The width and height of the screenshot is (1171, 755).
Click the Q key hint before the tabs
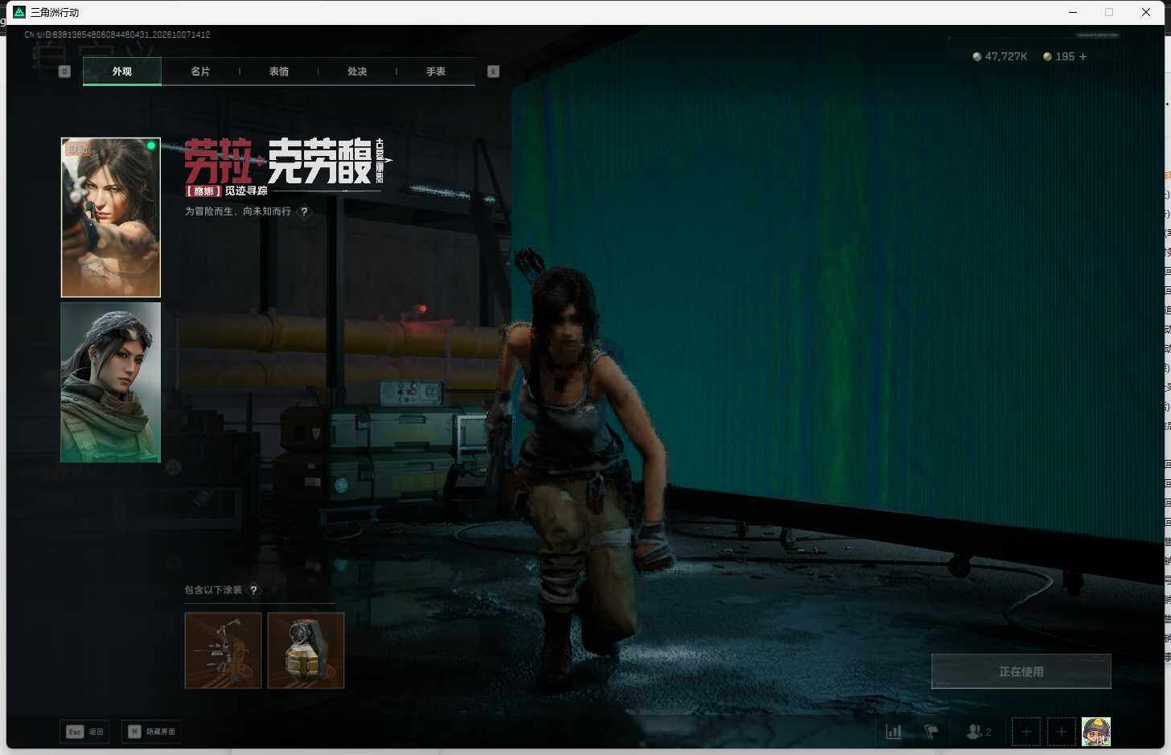tap(65, 72)
